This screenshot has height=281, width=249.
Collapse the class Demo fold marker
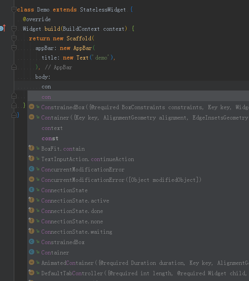click(x=14, y=10)
